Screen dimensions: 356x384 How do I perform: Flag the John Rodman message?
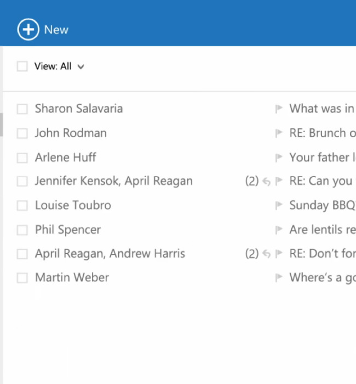(x=279, y=133)
